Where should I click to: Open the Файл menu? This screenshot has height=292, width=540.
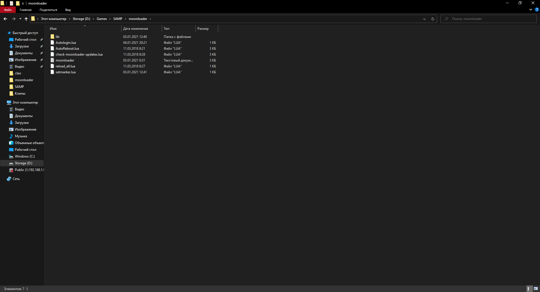[x=8, y=10]
